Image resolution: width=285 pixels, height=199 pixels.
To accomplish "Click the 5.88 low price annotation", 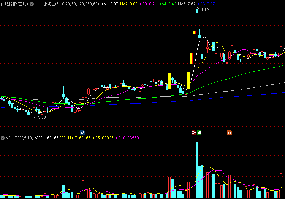I will [x=42, y=117].
